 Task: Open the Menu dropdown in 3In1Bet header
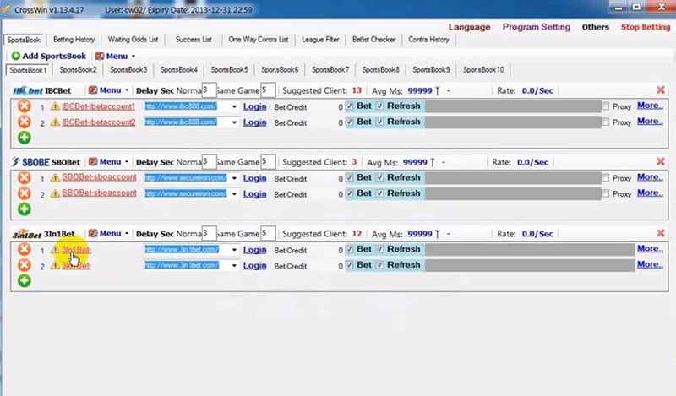coord(109,233)
